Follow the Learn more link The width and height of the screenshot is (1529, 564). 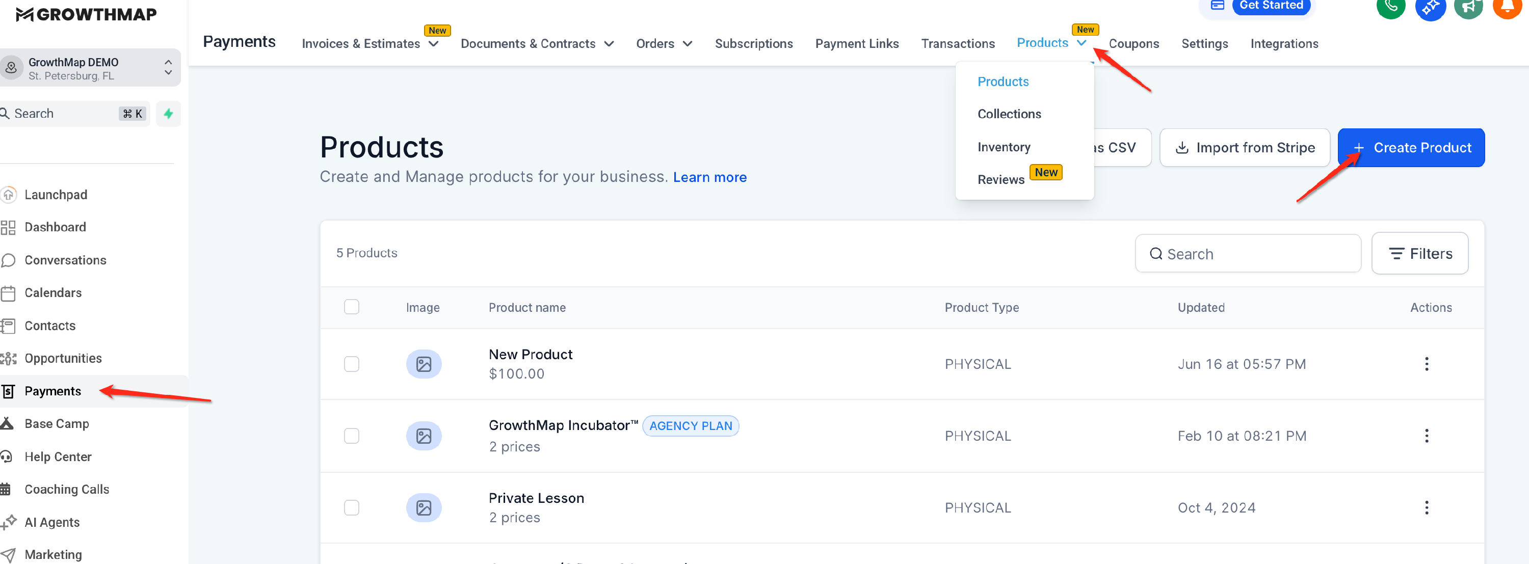pyautogui.click(x=709, y=177)
